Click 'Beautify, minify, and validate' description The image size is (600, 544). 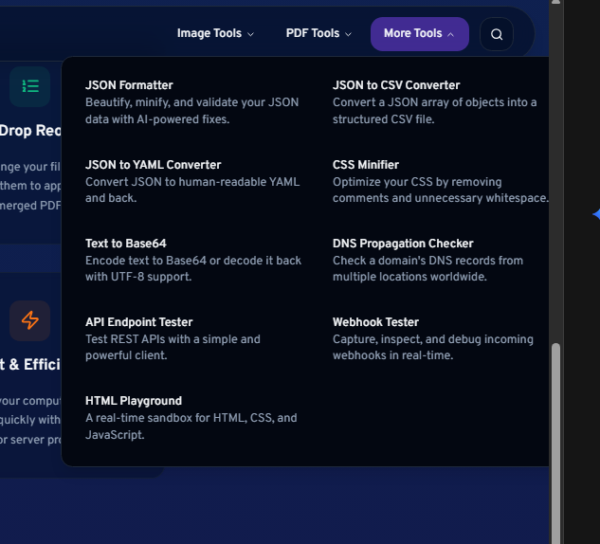coord(192,111)
